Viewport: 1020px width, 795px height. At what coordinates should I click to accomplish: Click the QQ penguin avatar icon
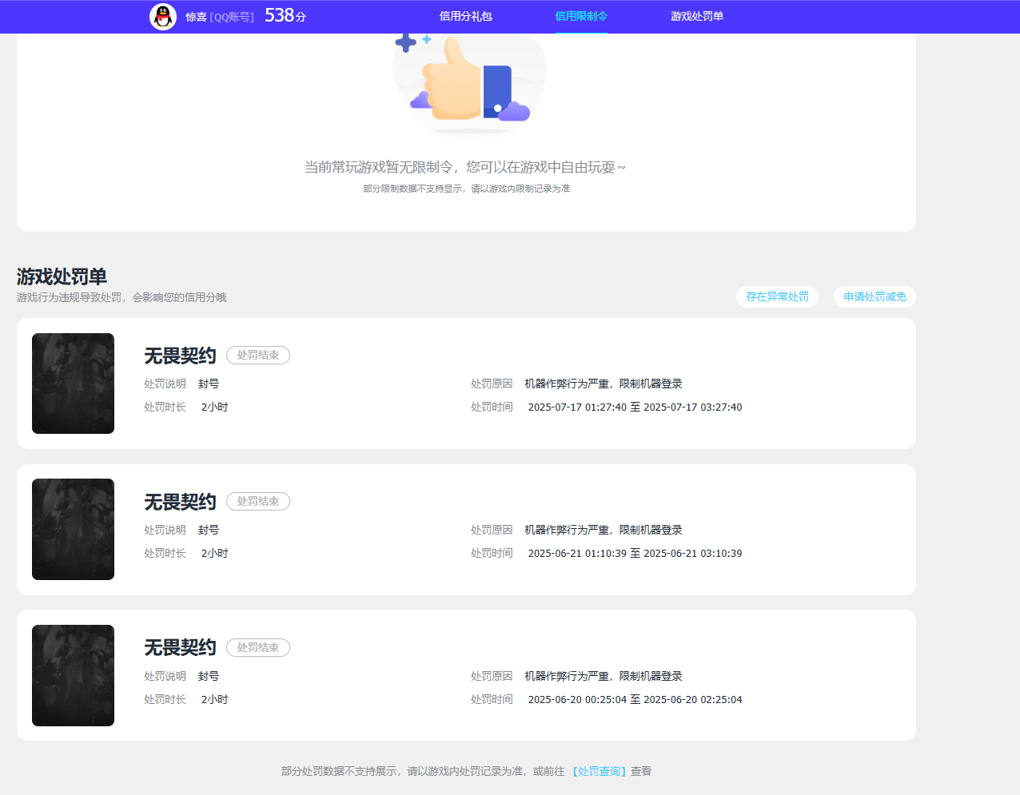point(163,17)
